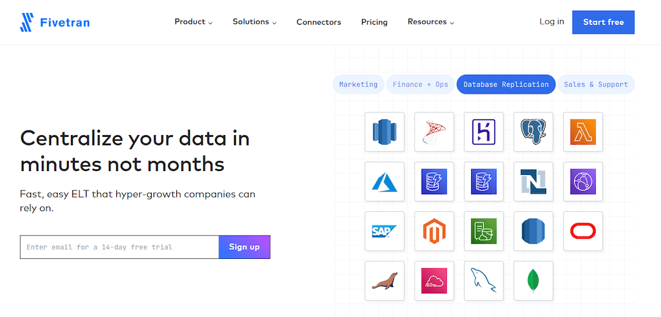Choose the Oracle connector icon
Viewport: 661px width, 317px height.
pos(583,231)
